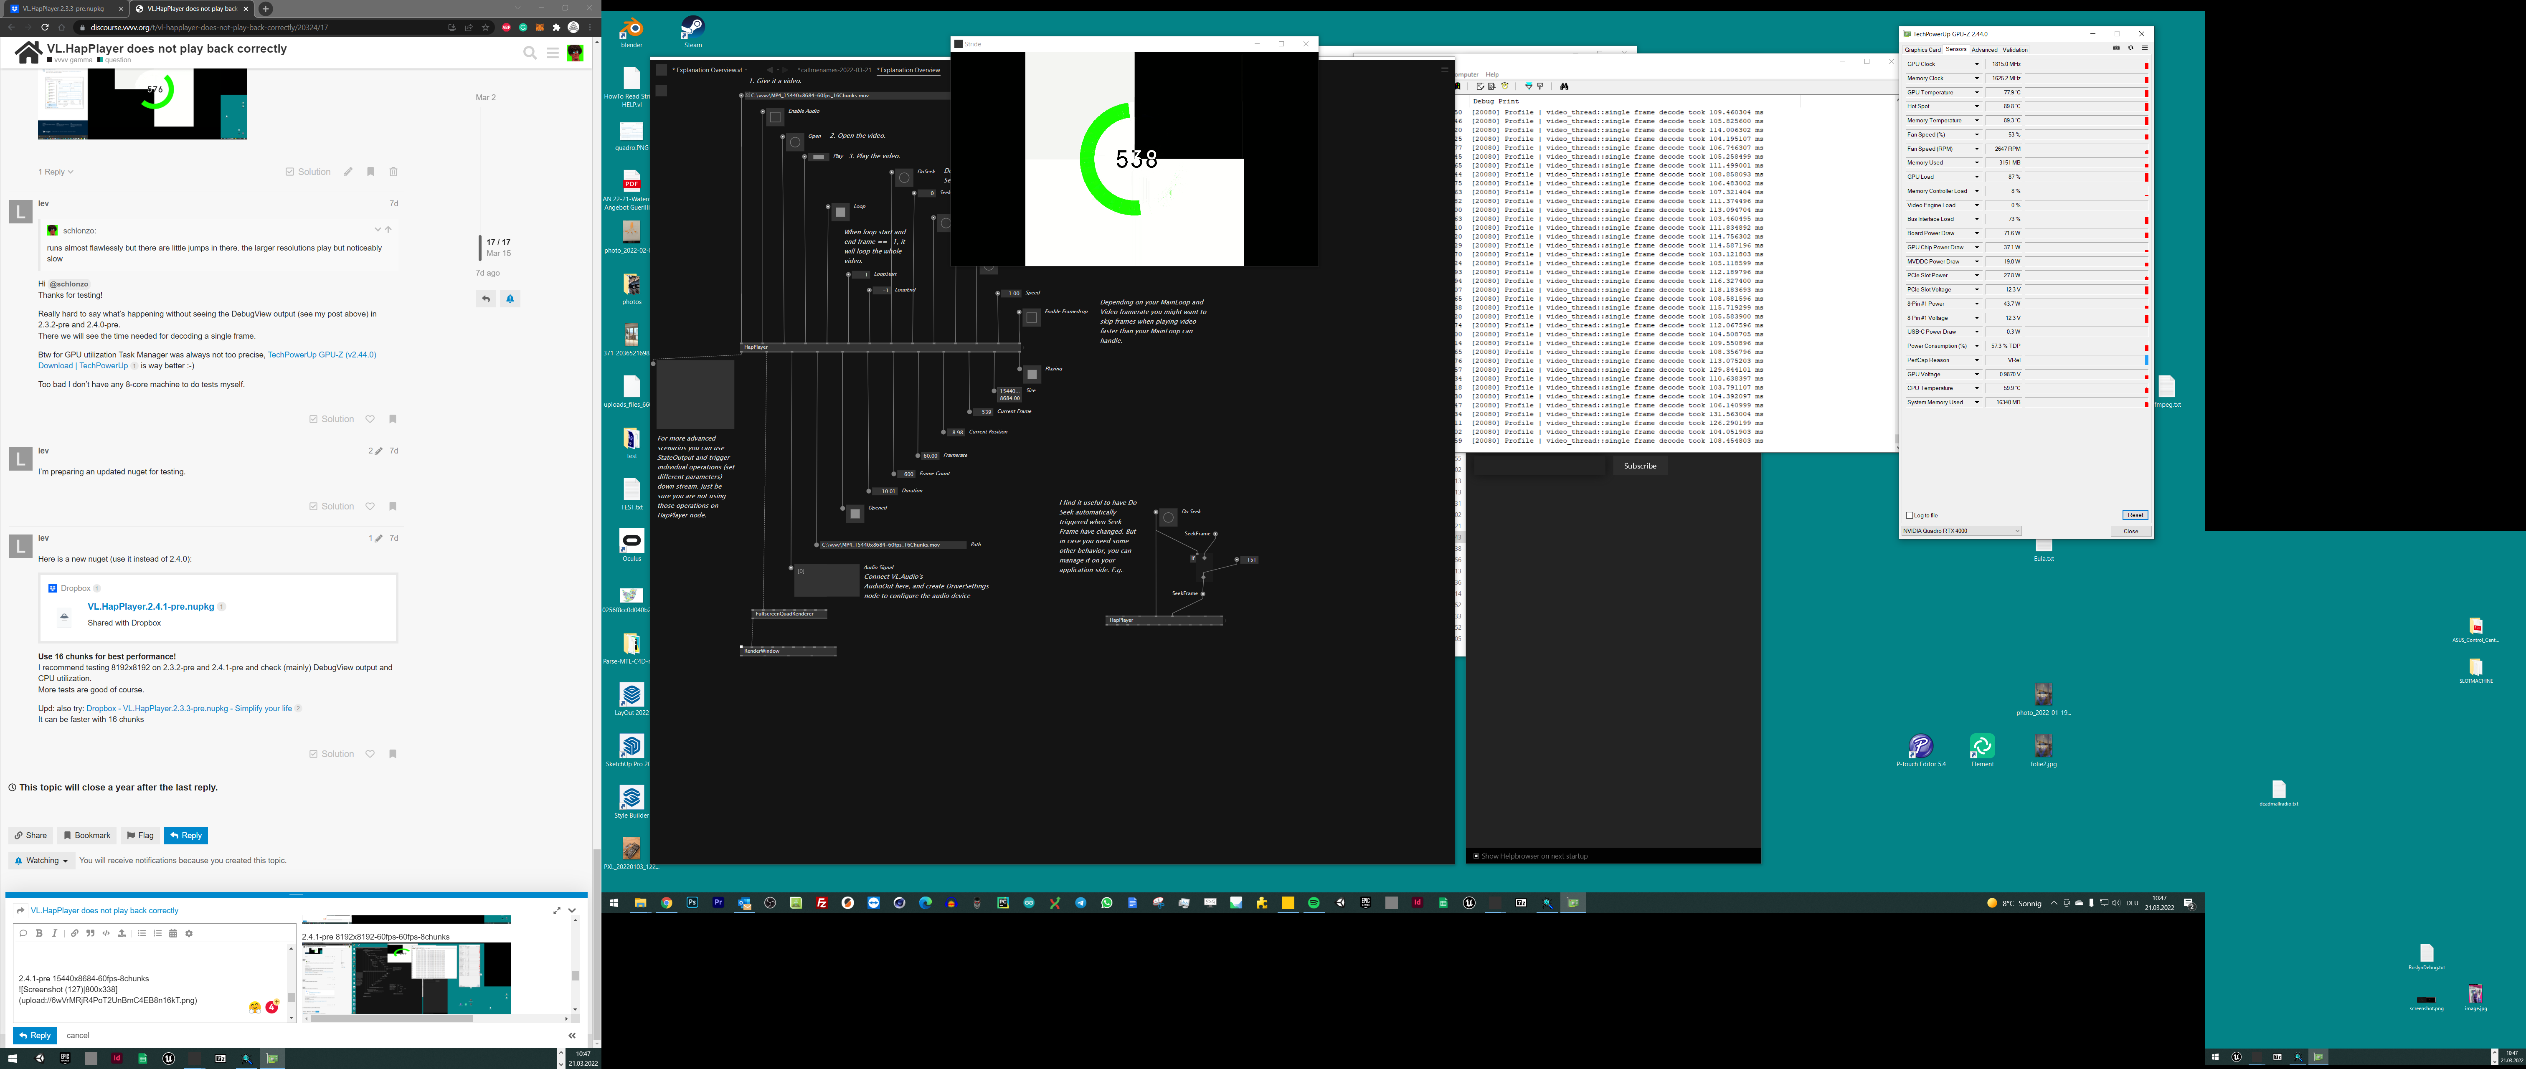The height and width of the screenshot is (1069, 2526).
Task: Click Spotify icon in the taskbar
Action: pos(1314,903)
